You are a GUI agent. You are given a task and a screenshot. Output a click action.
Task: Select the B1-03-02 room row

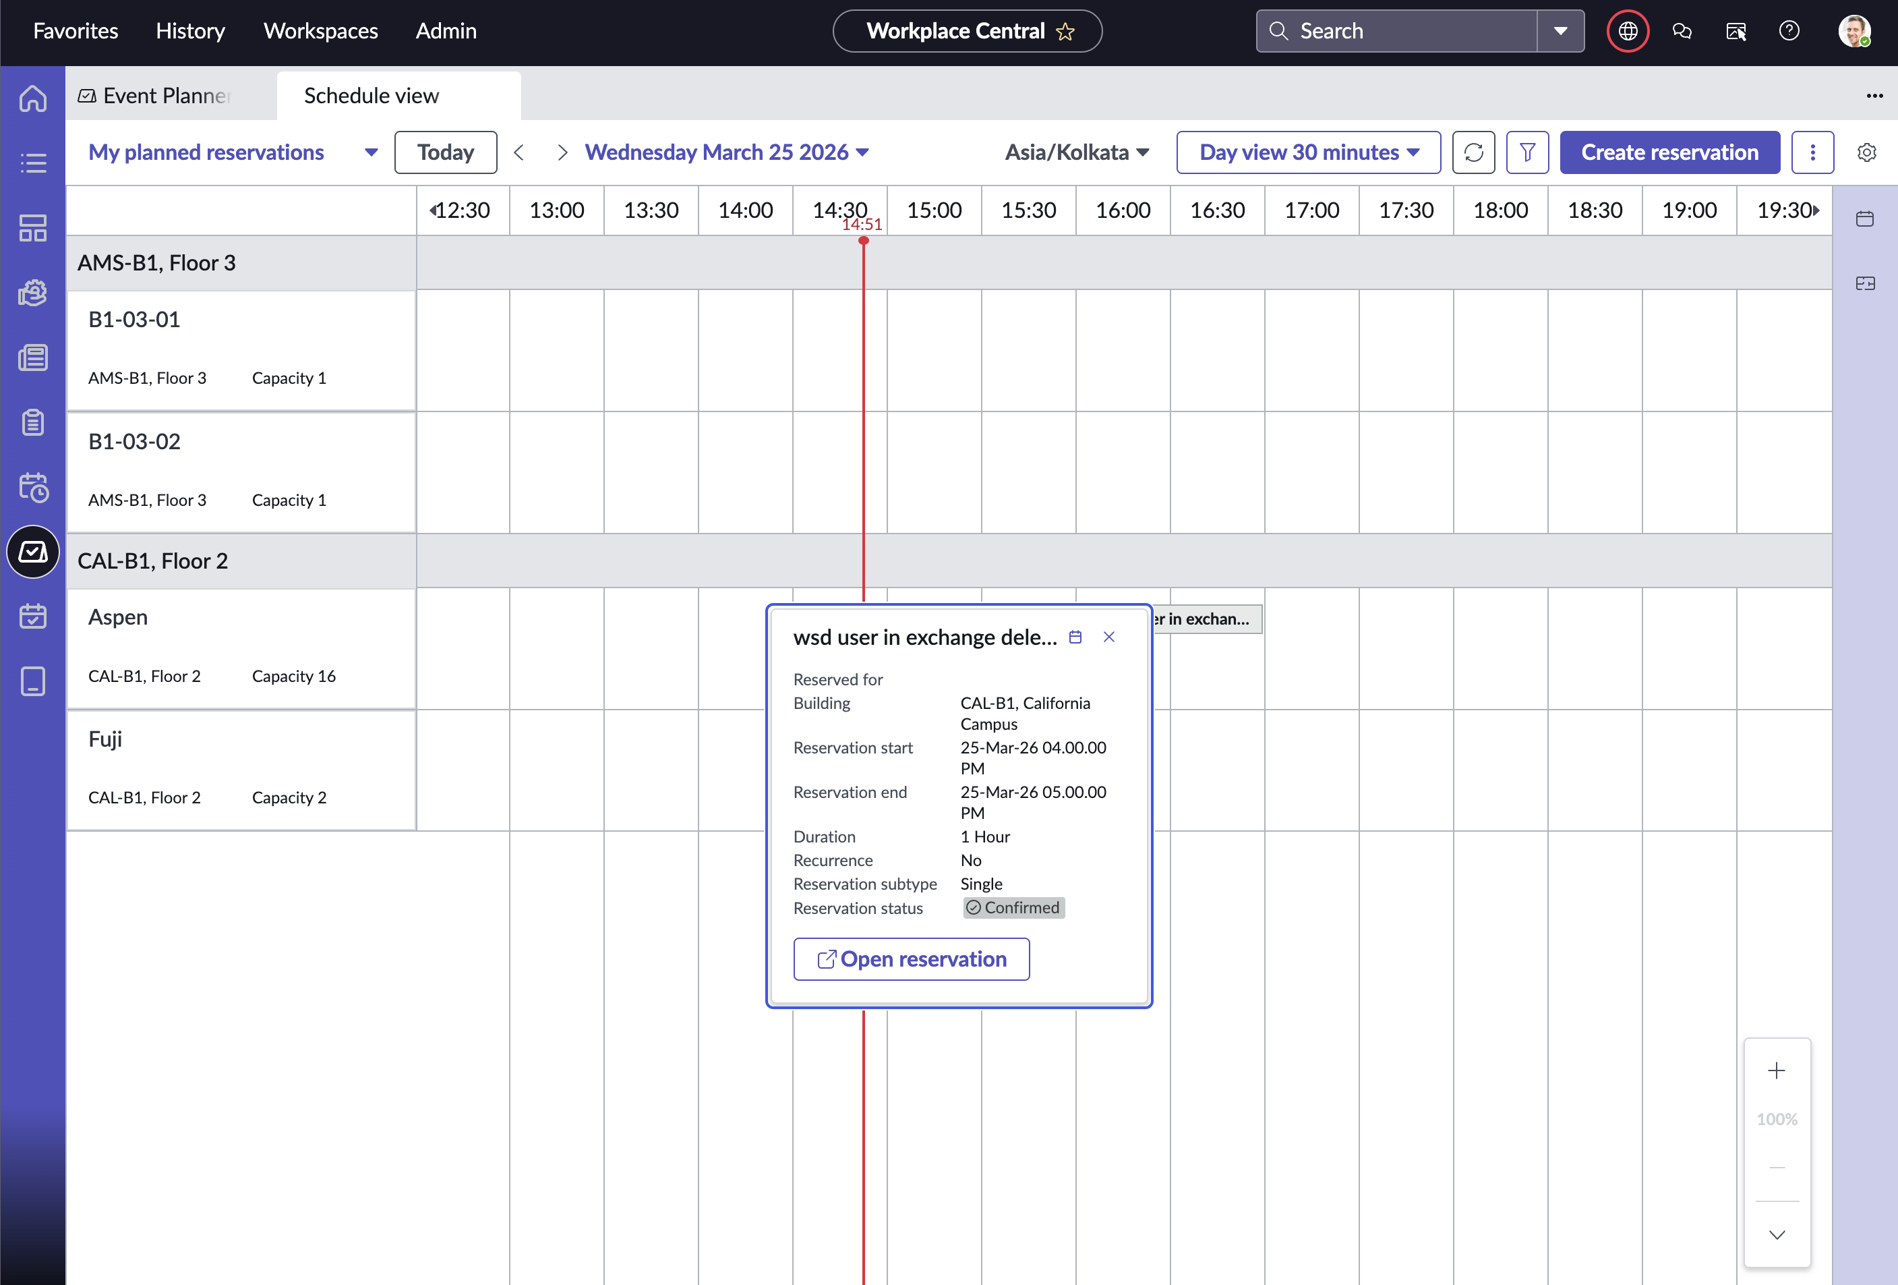click(x=242, y=472)
